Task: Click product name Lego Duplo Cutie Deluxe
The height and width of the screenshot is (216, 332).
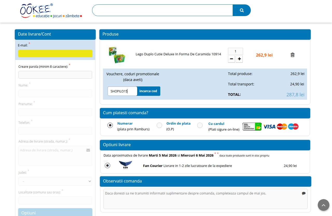Action: pyautogui.click(x=178, y=54)
